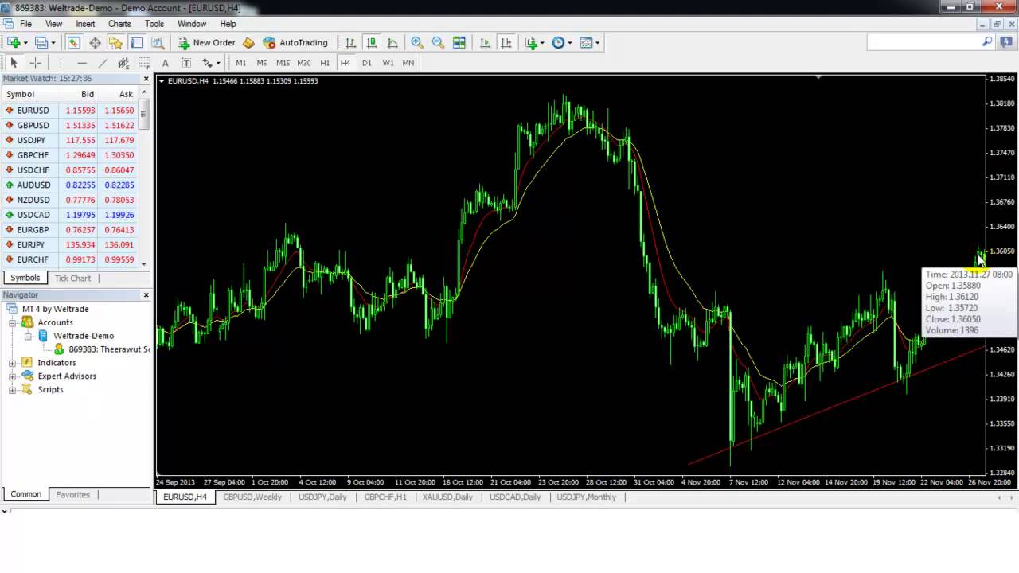Viewport: 1019px width, 573px height.
Task: Close the Navigator panel
Action: (x=146, y=295)
